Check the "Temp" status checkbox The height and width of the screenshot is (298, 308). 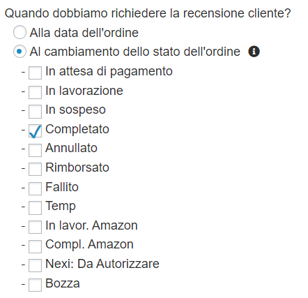(35, 208)
